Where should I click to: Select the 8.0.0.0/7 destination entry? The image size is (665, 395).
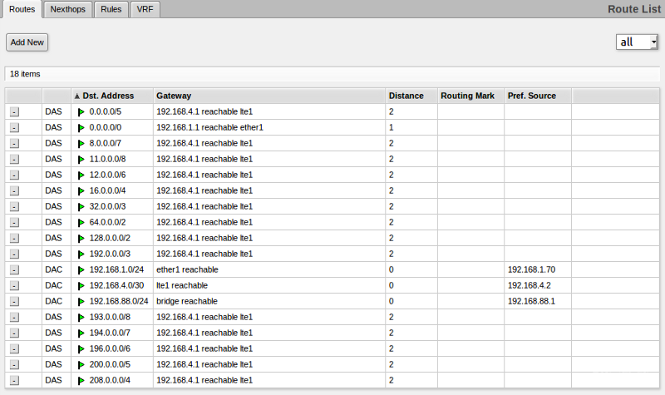pos(106,143)
